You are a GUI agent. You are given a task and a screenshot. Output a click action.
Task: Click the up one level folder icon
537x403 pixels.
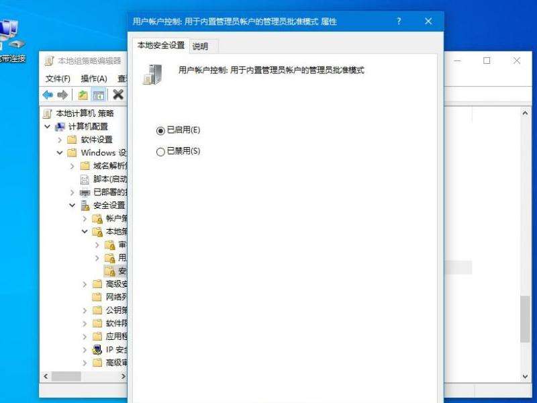click(83, 95)
